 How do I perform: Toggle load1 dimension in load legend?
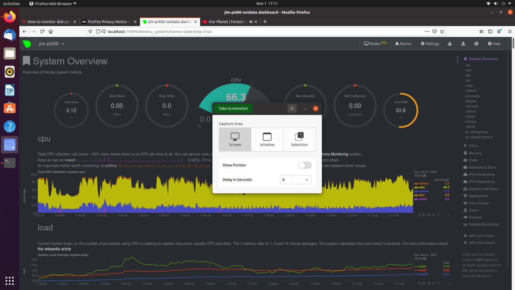point(422,266)
